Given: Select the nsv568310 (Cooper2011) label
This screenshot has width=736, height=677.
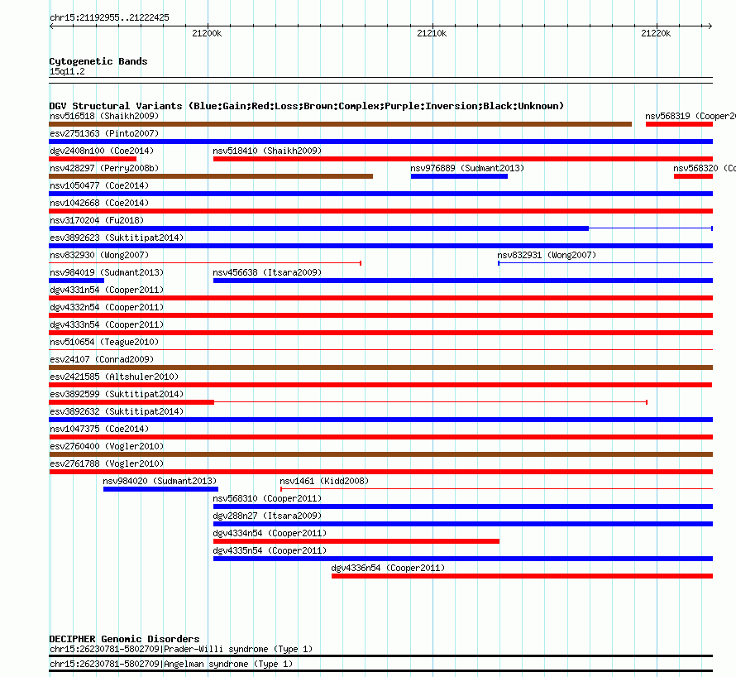Looking at the screenshot, I should 267,498.
